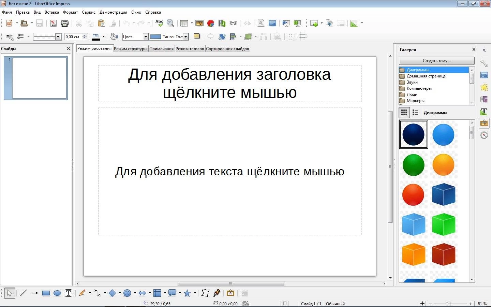The image size is (491, 307).
Task: Open sidebar Properties wrench tab
Action: point(484,63)
